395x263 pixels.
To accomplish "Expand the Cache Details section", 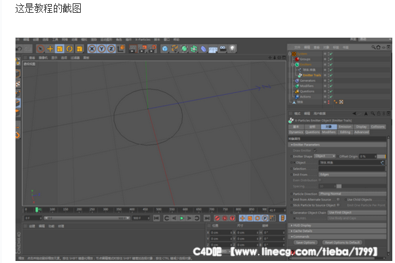I will (x=337, y=231).
